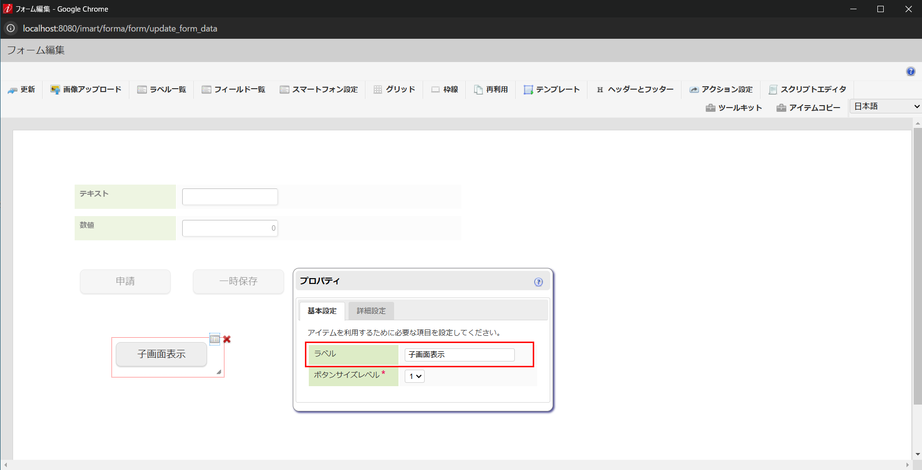Click the 申請 button
The image size is (922, 470).
(x=125, y=281)
